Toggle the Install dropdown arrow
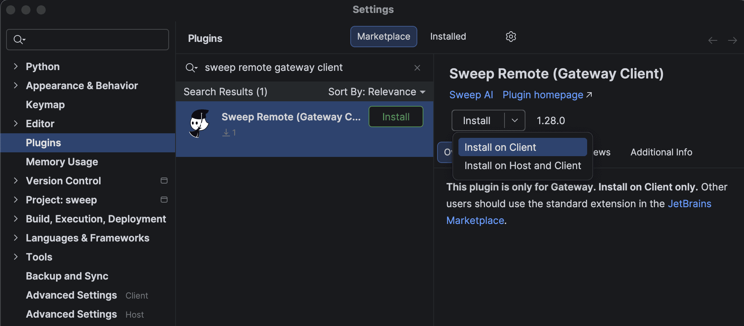This screenshot has width=744, height=326. coord(515,120)
